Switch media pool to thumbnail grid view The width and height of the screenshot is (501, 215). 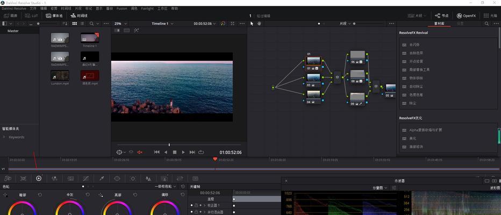tap(74, 24)
